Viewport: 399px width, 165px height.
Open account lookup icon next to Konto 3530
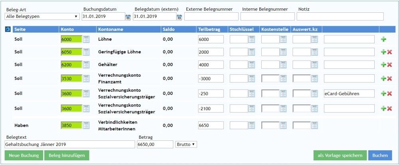(x=87, y=78)
